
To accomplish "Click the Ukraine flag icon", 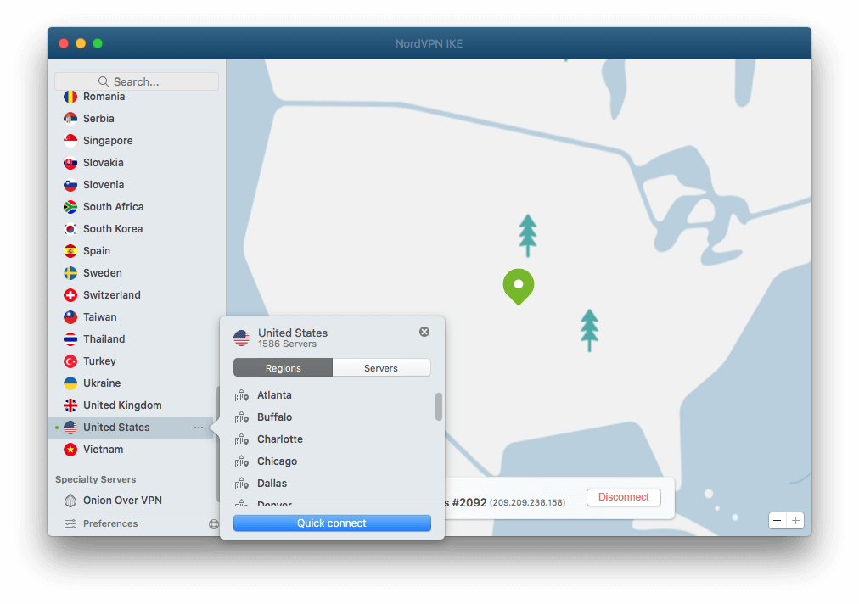I will coord(70,383).
